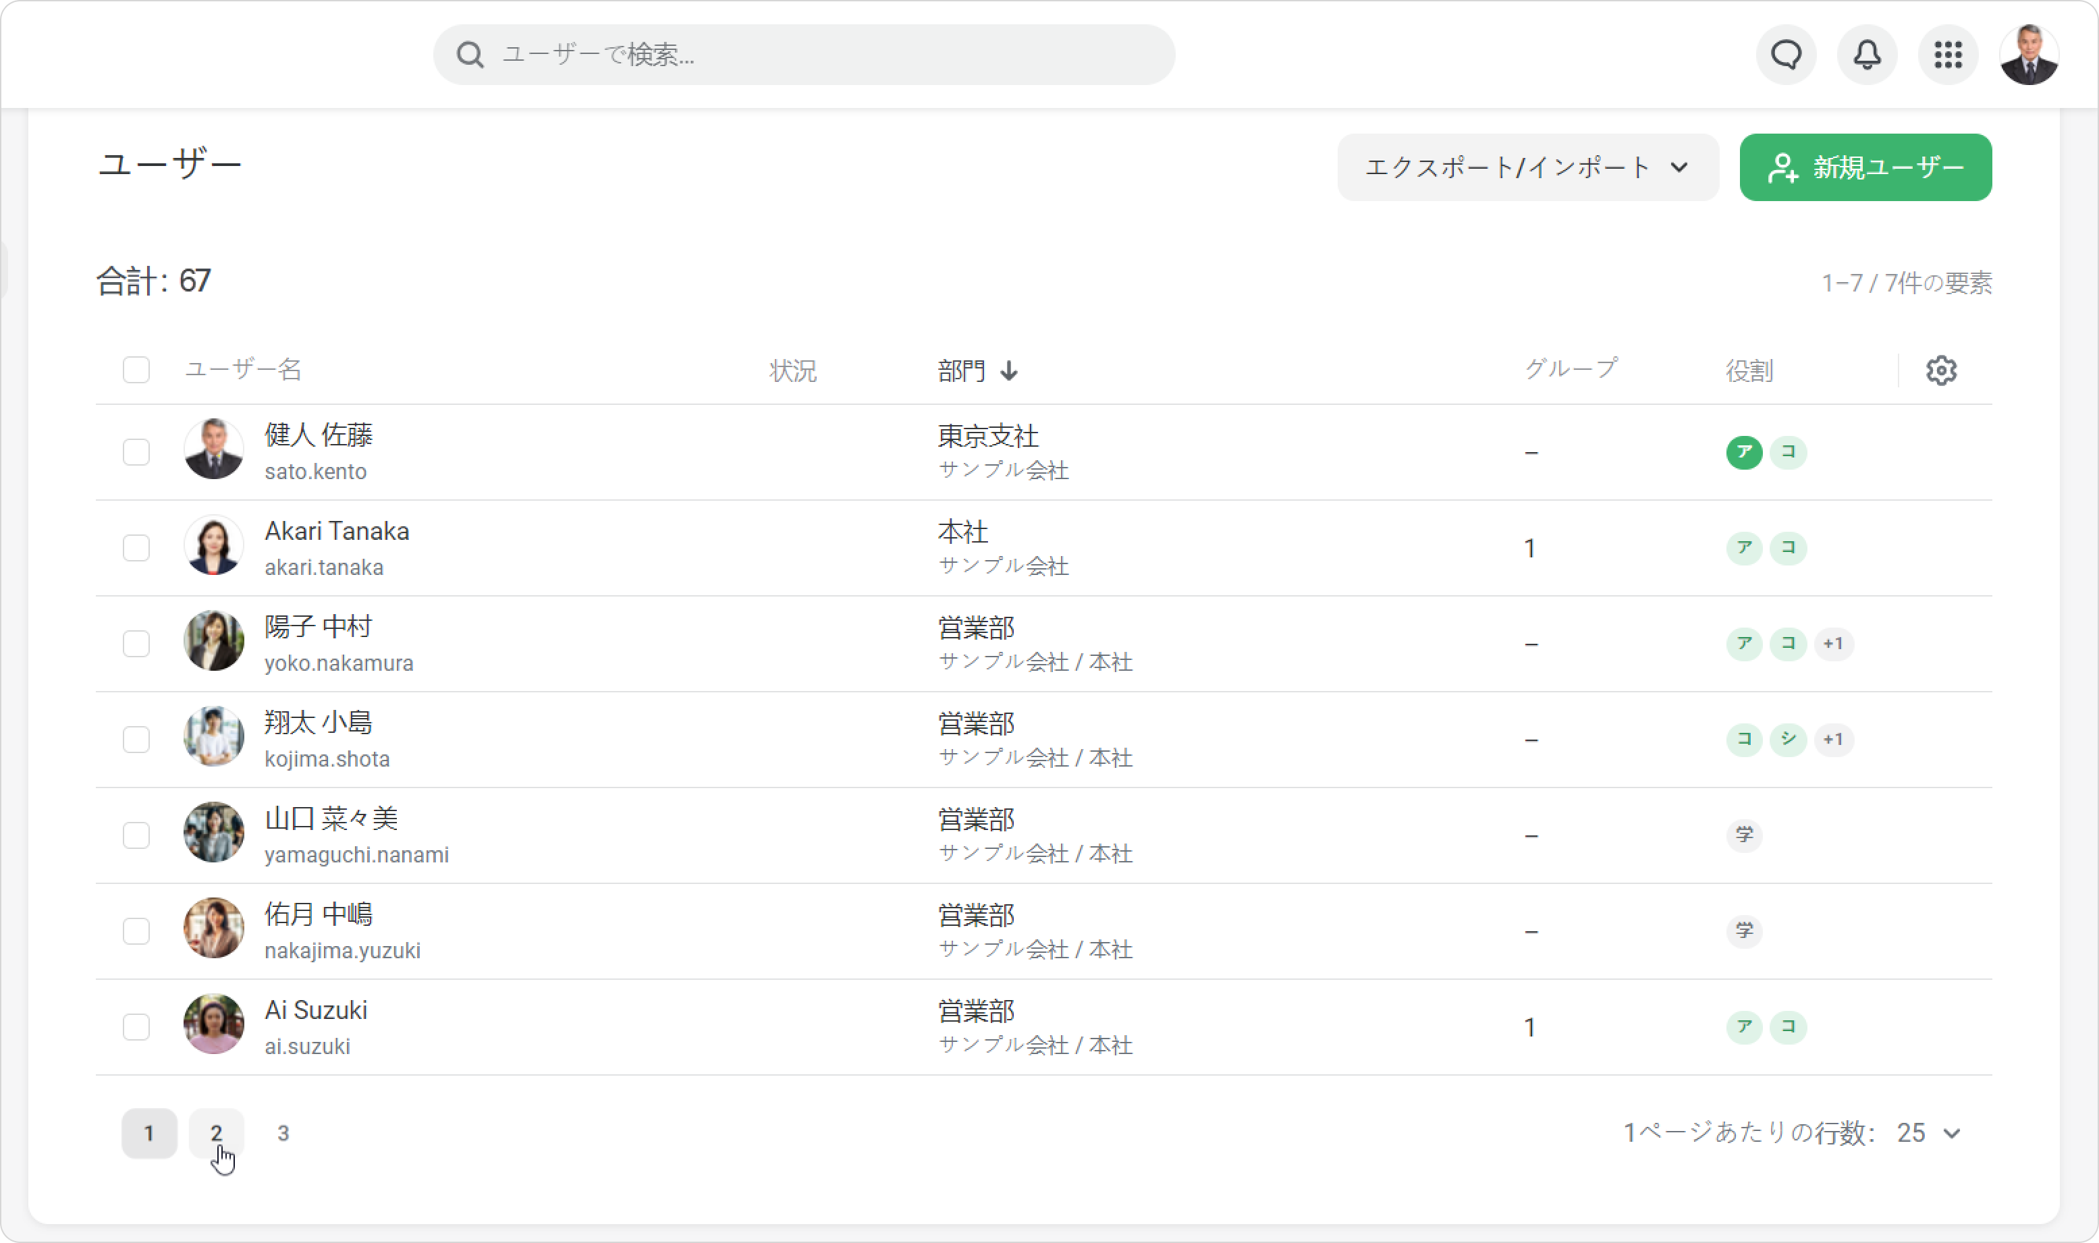Click ai.suzuki's ア role badge

click(x=1744, y=1027)
